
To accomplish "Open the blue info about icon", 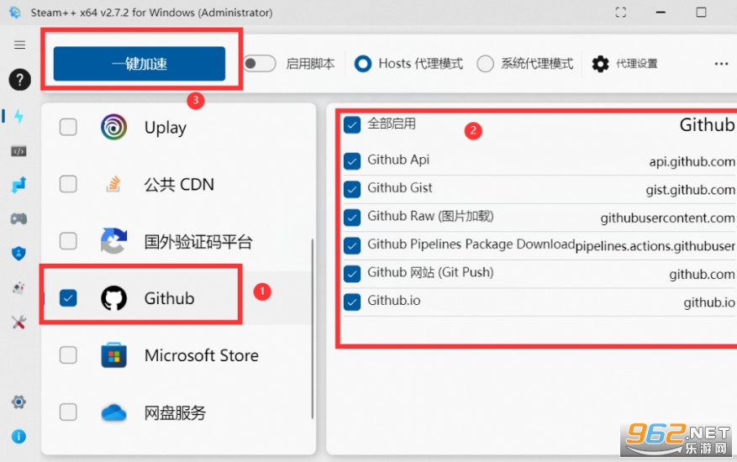I will [x=18, y=436].
